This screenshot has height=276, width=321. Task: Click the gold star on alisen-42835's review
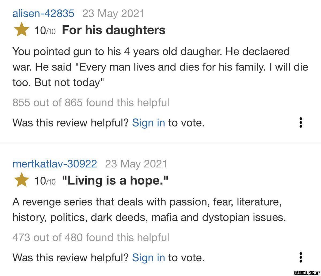tap(22, 30)
